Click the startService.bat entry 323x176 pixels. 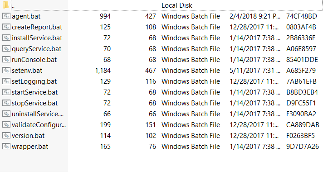click(x=34, y=92)
